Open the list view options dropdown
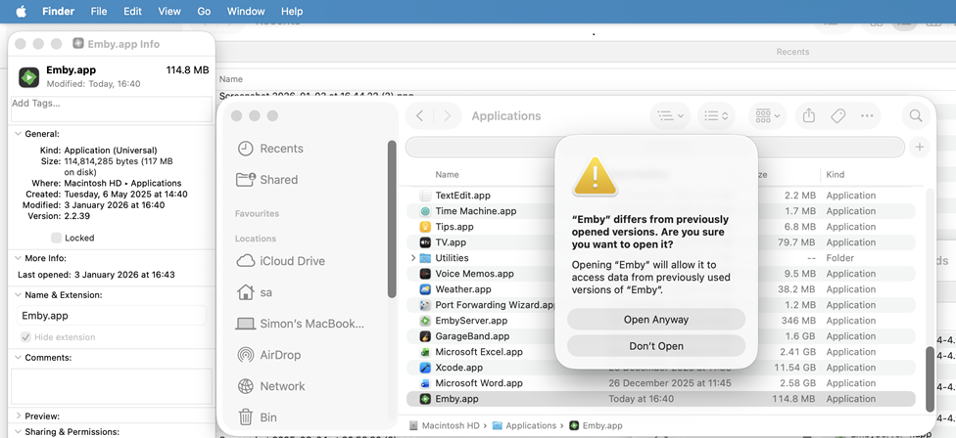The width and height of the screenshot is (956, 438). (670, 115)
